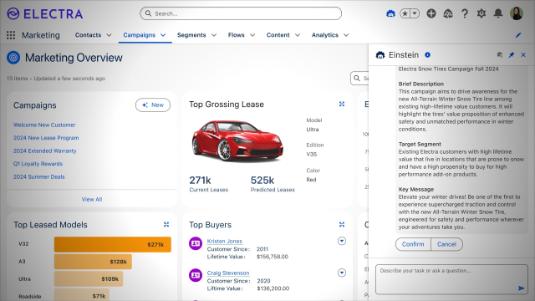Select the V32 orange bar in chart

click(113, 244)
